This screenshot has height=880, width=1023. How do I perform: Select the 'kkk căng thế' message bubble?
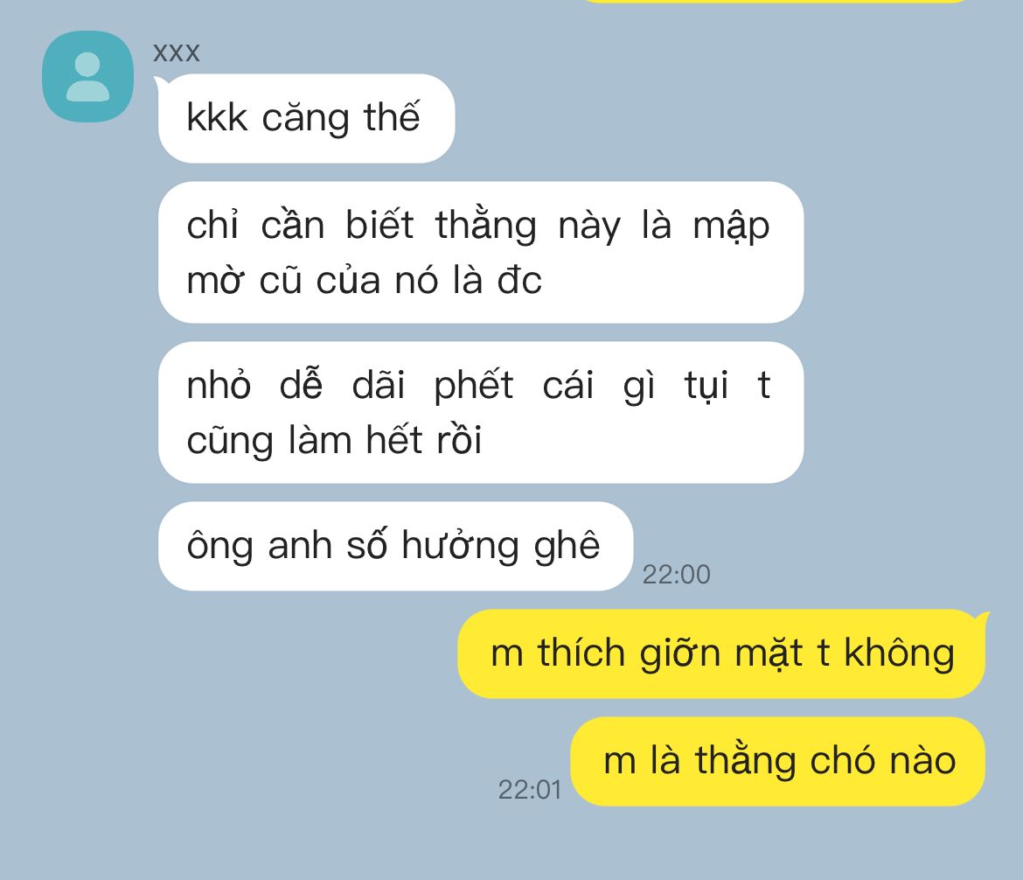coord(306,118)
